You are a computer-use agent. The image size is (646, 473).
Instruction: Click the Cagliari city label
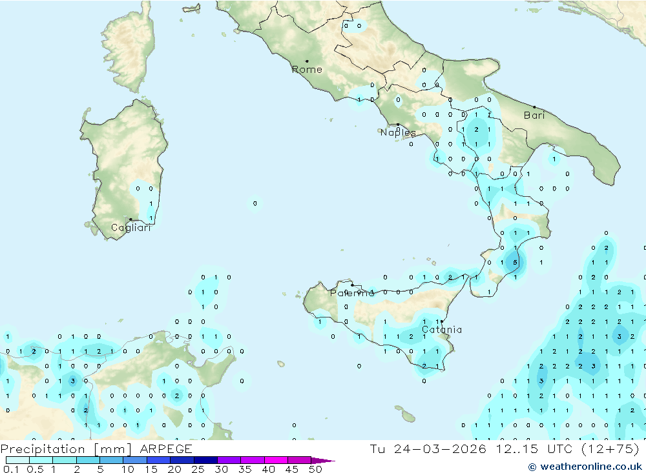(131, 228)
